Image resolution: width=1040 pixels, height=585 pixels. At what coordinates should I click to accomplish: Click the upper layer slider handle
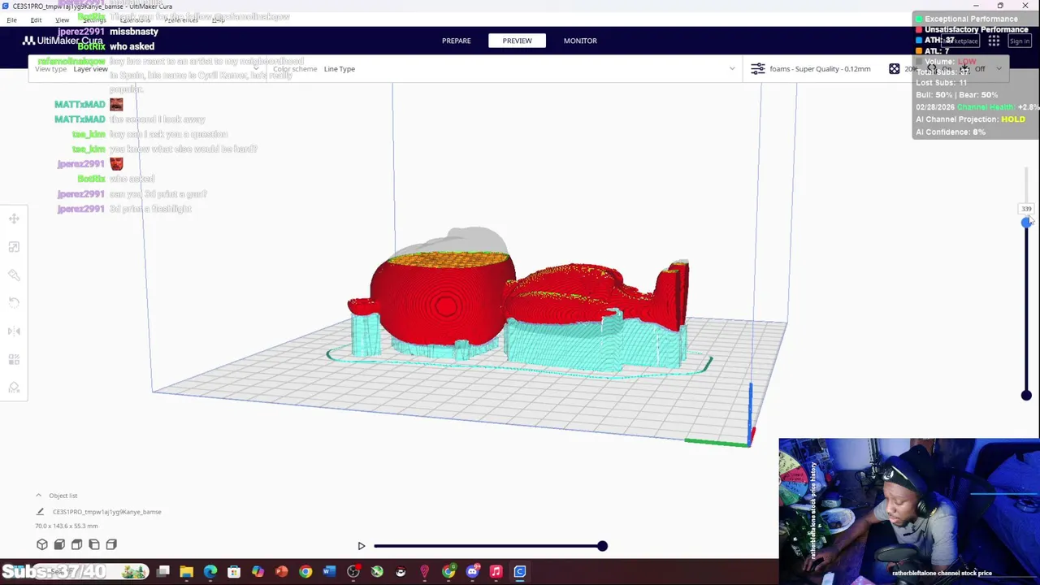[1026, 223]
